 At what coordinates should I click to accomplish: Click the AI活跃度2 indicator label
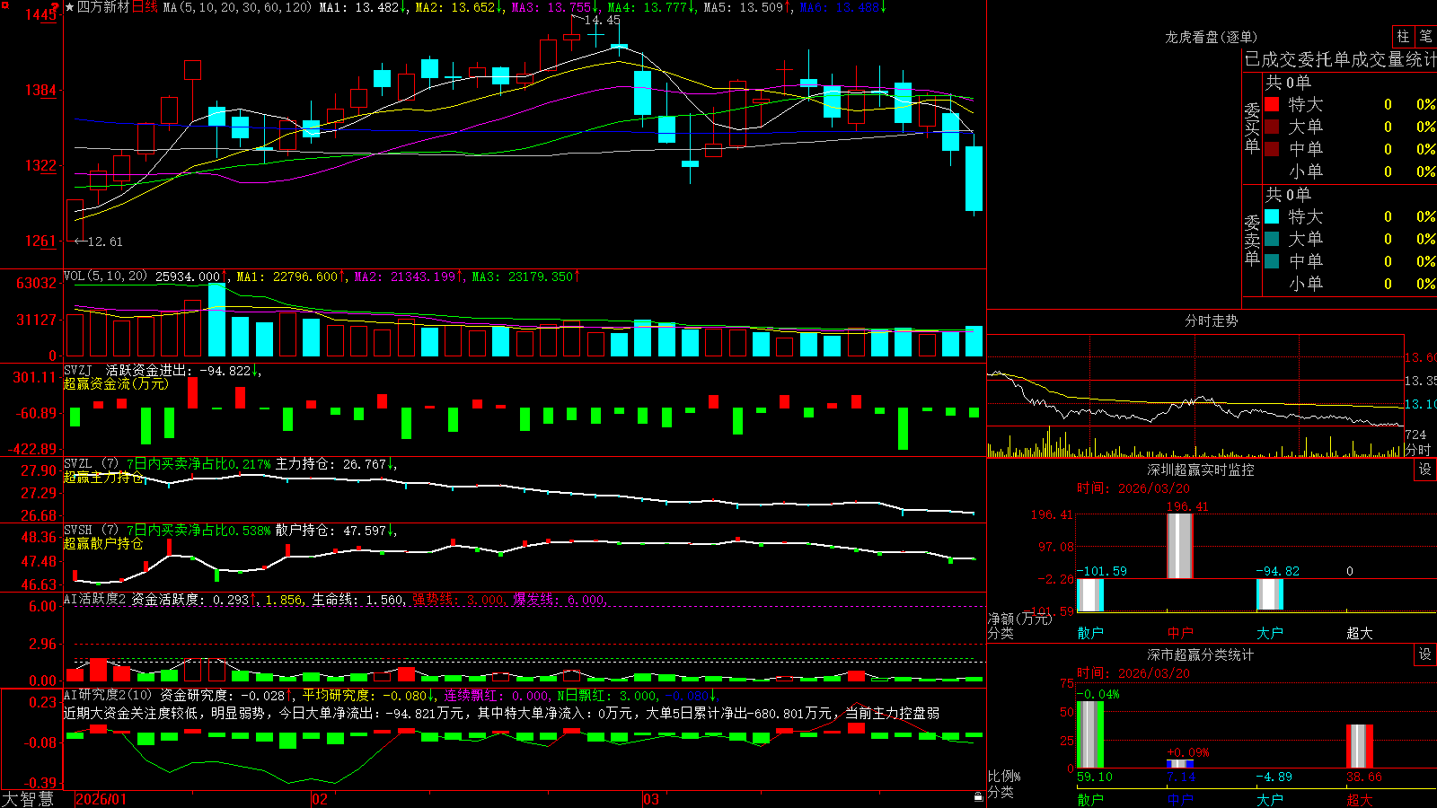[x=95, y=599]
